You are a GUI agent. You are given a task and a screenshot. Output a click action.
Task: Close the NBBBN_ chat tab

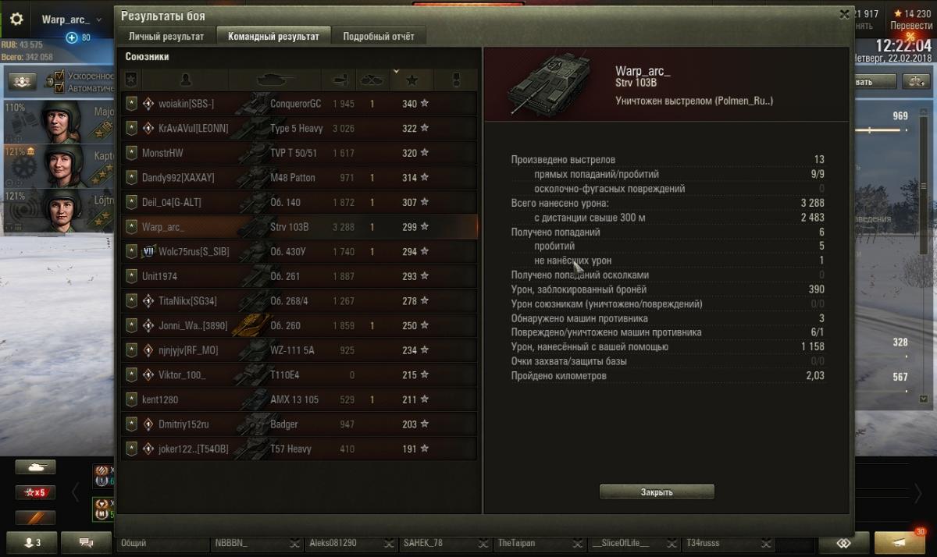pyautogui.click(x=294, y=543)
